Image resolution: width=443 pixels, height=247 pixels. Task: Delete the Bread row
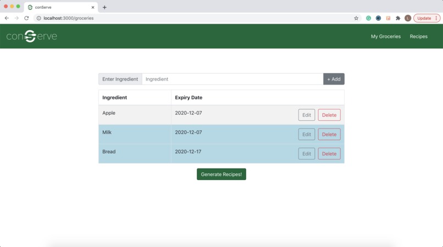[329, 154]
